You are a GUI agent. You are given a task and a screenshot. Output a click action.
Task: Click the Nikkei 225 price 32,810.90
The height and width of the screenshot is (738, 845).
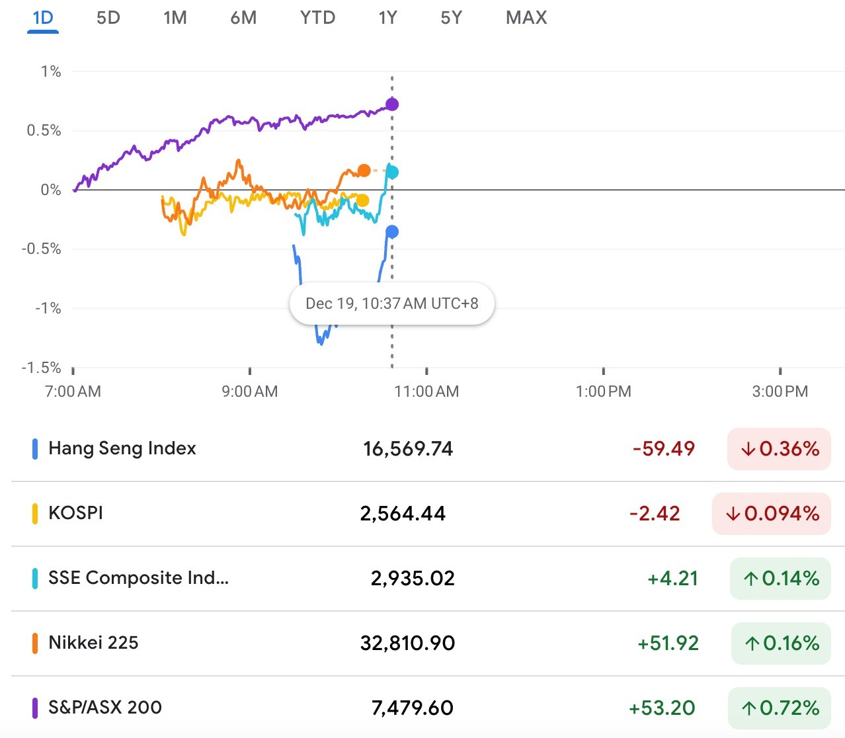click(407, 643)
